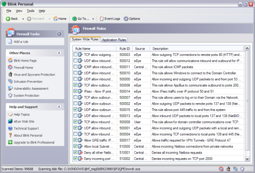This screenshot has width=255, height=173.
Task: Select row 'Deny incoming port' rule name
Action: click(99, 159)
